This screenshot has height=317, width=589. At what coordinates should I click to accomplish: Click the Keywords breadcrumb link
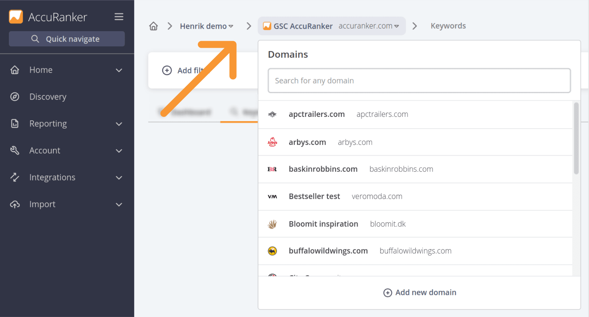448,26
